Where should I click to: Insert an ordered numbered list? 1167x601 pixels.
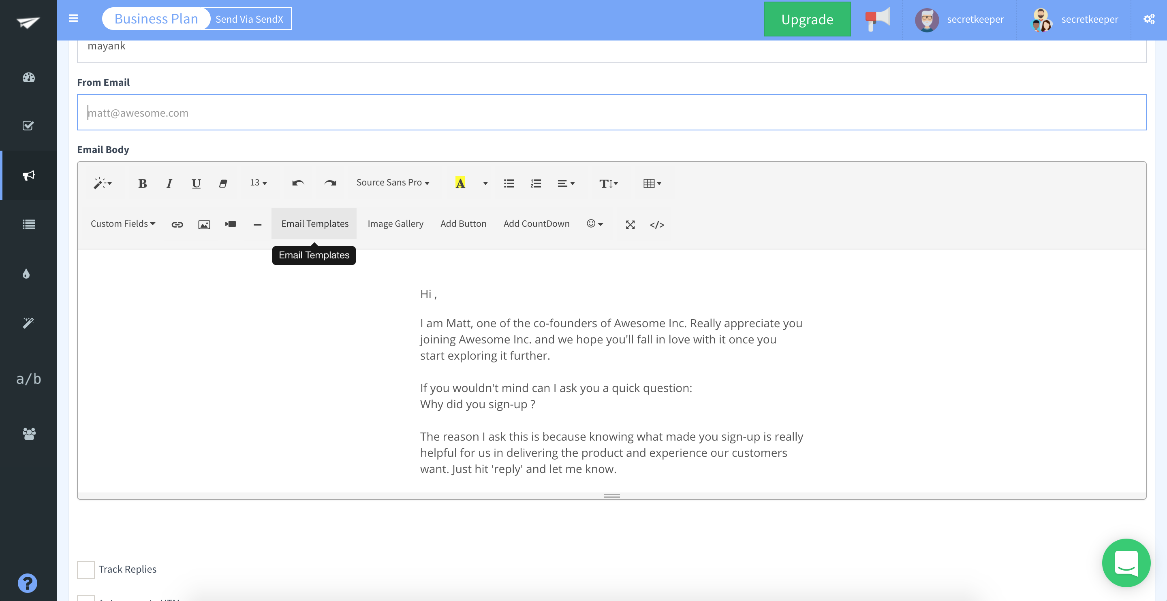click(x=536, y=183)
